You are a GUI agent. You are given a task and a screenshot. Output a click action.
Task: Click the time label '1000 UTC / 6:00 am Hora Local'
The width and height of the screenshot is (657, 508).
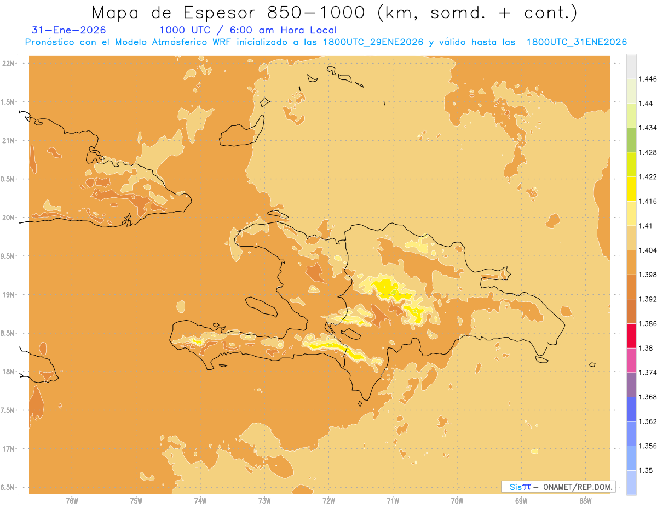[248, 31]
